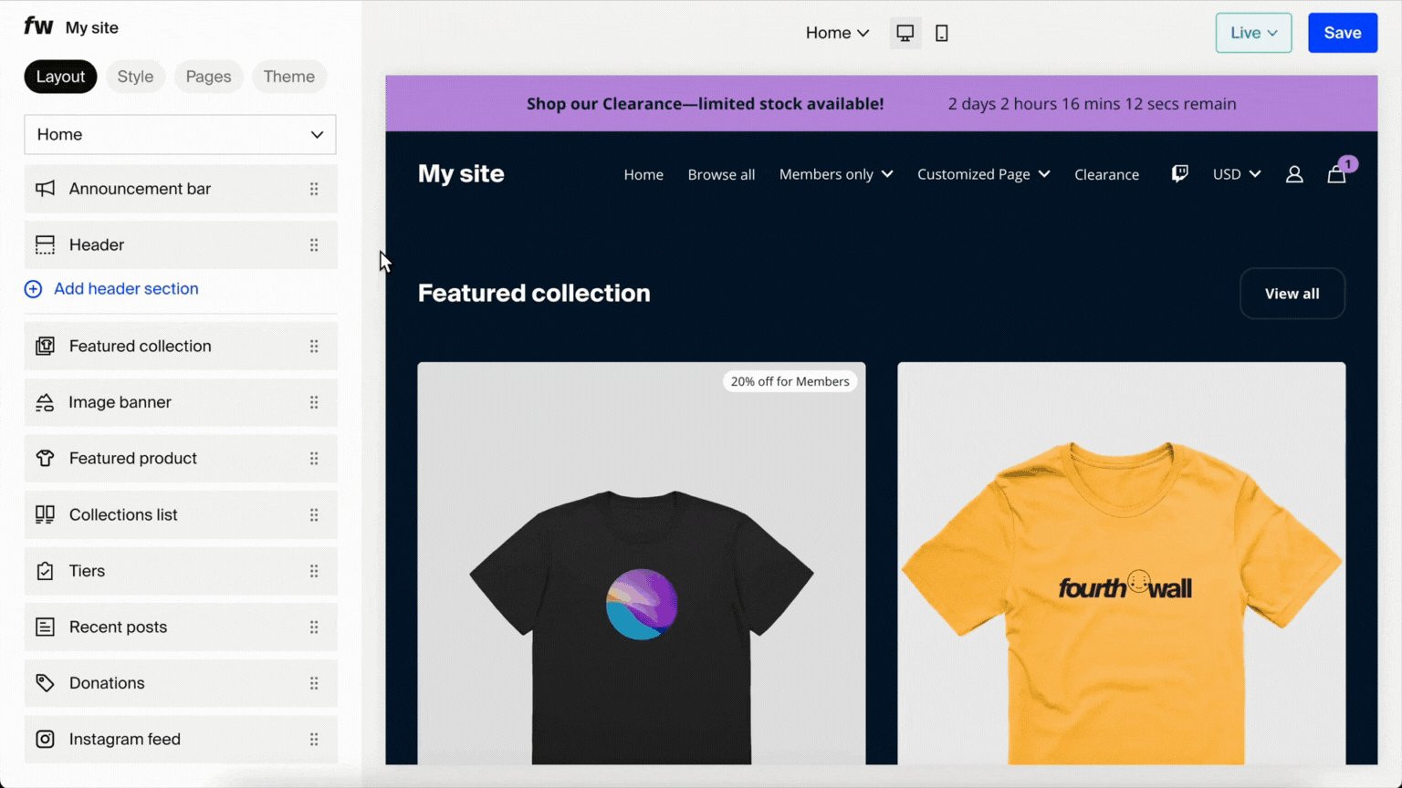This screenshot has width=1402, height=788.
Task: Switch to mobile preview icon
Action: (942, 33)
